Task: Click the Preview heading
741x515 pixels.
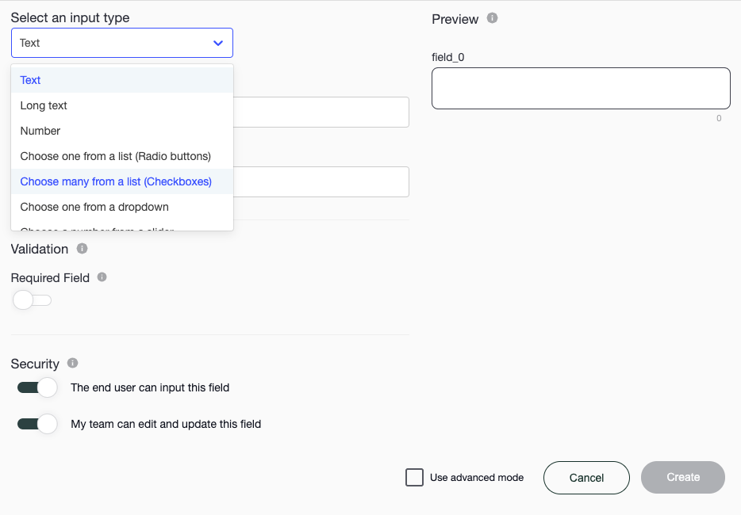Action: tap(455, 19)
